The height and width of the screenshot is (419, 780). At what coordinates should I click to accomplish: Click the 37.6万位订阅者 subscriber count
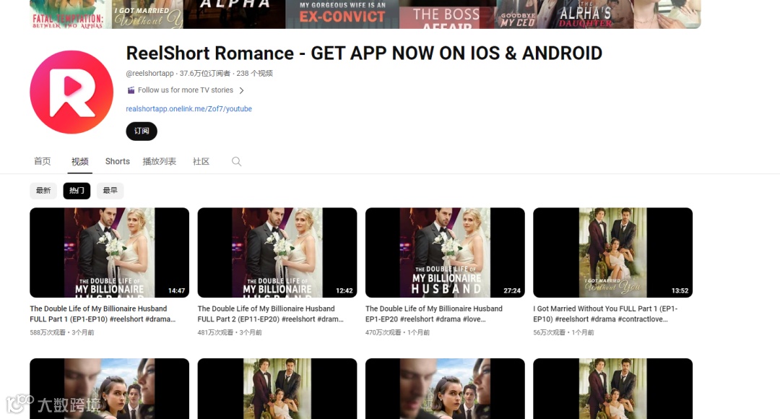pyautogui.click(x=205, y=73)
